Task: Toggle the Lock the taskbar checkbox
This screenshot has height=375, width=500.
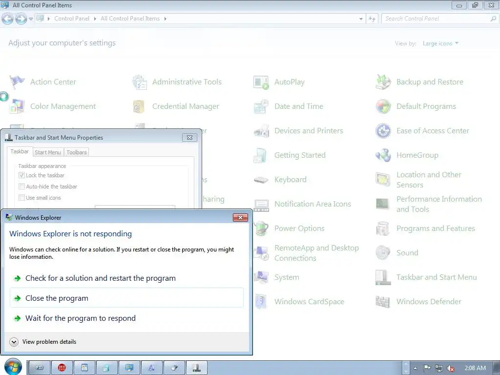Action: pyautogui.click(x=21, y=175)
